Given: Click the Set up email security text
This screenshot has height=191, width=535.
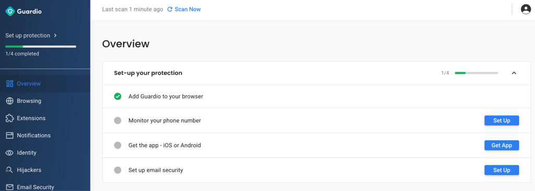Looking at the screenshot, I should tap(156, 170).
